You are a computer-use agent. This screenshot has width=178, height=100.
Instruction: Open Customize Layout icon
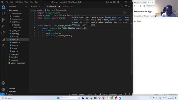118,2
